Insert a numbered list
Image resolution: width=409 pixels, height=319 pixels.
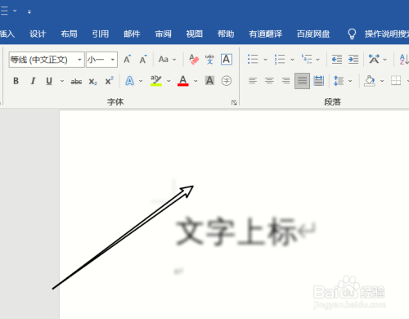coord(280,59)
